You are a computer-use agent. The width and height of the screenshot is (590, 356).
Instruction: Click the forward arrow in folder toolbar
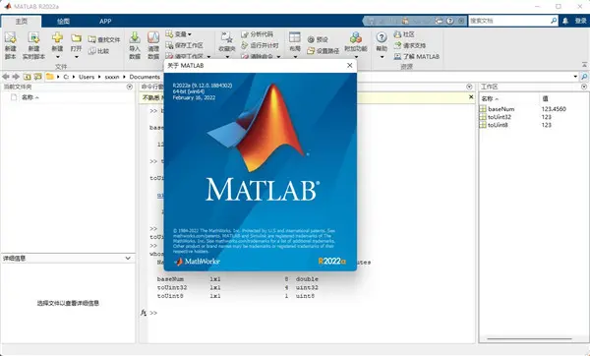[16, 77]
